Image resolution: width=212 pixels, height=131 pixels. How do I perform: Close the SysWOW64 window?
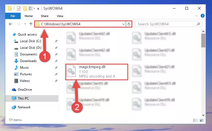pos(199,8)
